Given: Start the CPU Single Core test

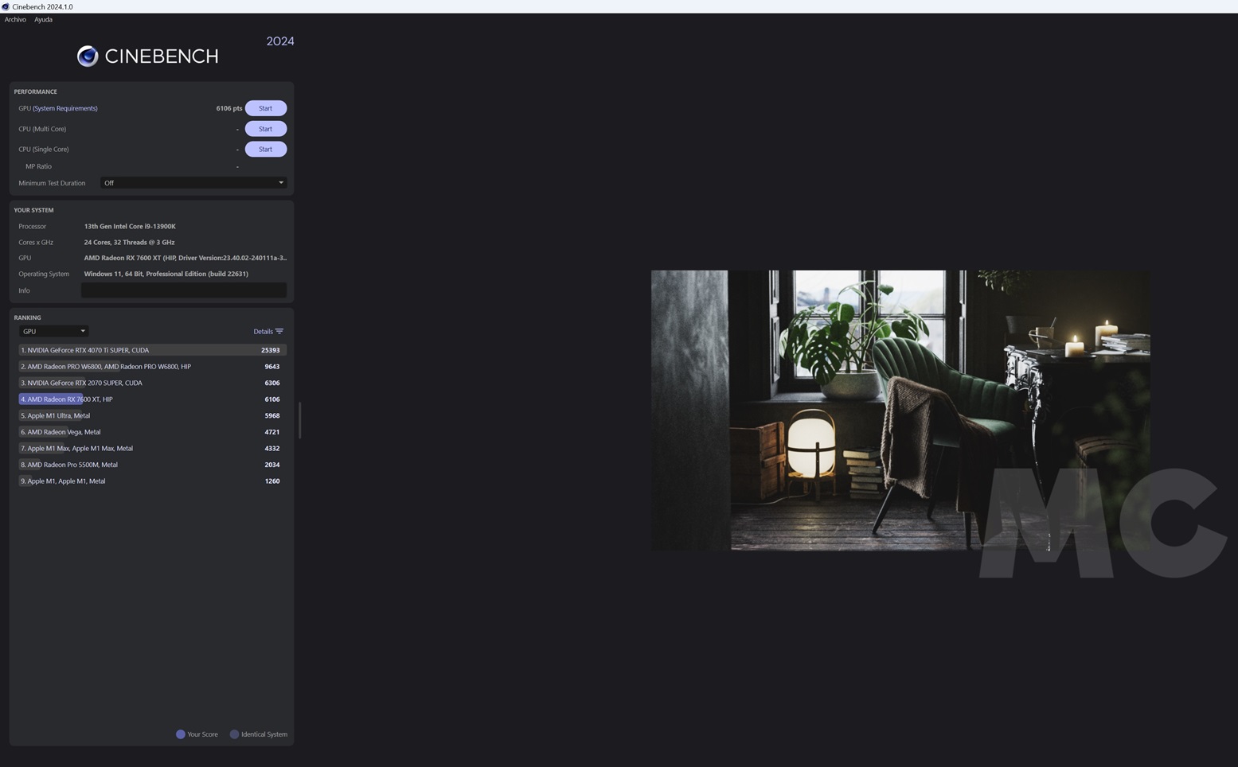Looking at the screenshot, I should tap(265, 150).
